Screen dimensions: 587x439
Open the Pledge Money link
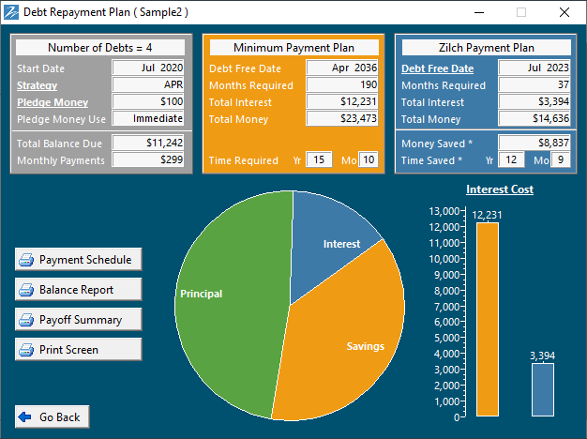point(53,102)
